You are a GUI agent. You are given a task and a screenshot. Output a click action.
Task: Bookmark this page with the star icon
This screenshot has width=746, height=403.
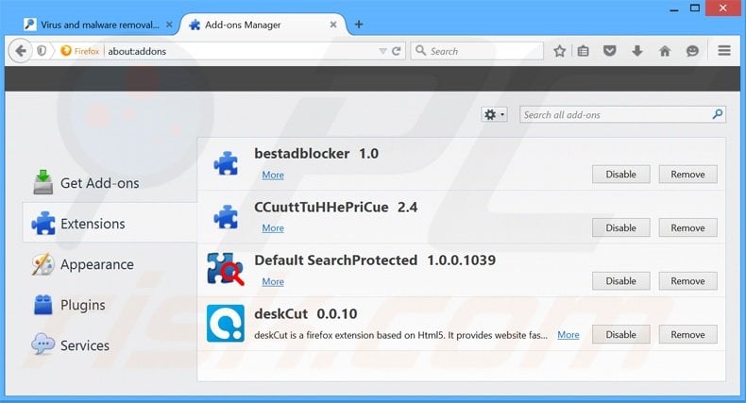[x=559, y=51]
